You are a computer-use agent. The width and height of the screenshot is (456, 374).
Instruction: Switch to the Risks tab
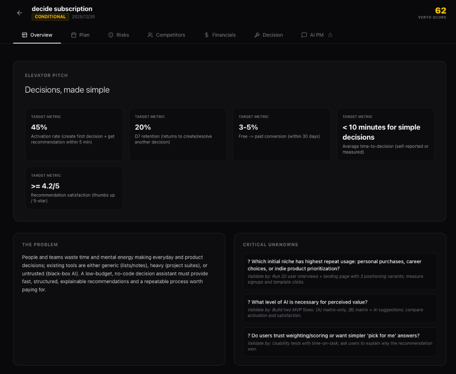118,35
